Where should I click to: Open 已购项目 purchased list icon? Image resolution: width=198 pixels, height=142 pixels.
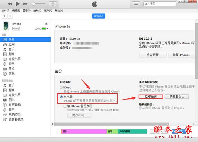[x=5, y=115]
